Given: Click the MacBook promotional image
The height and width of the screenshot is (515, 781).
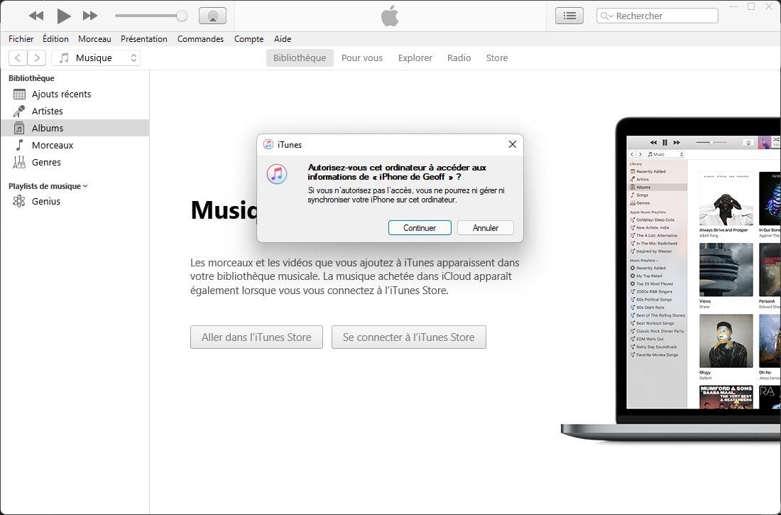Looking at the screenshot, I should (671, 279).
